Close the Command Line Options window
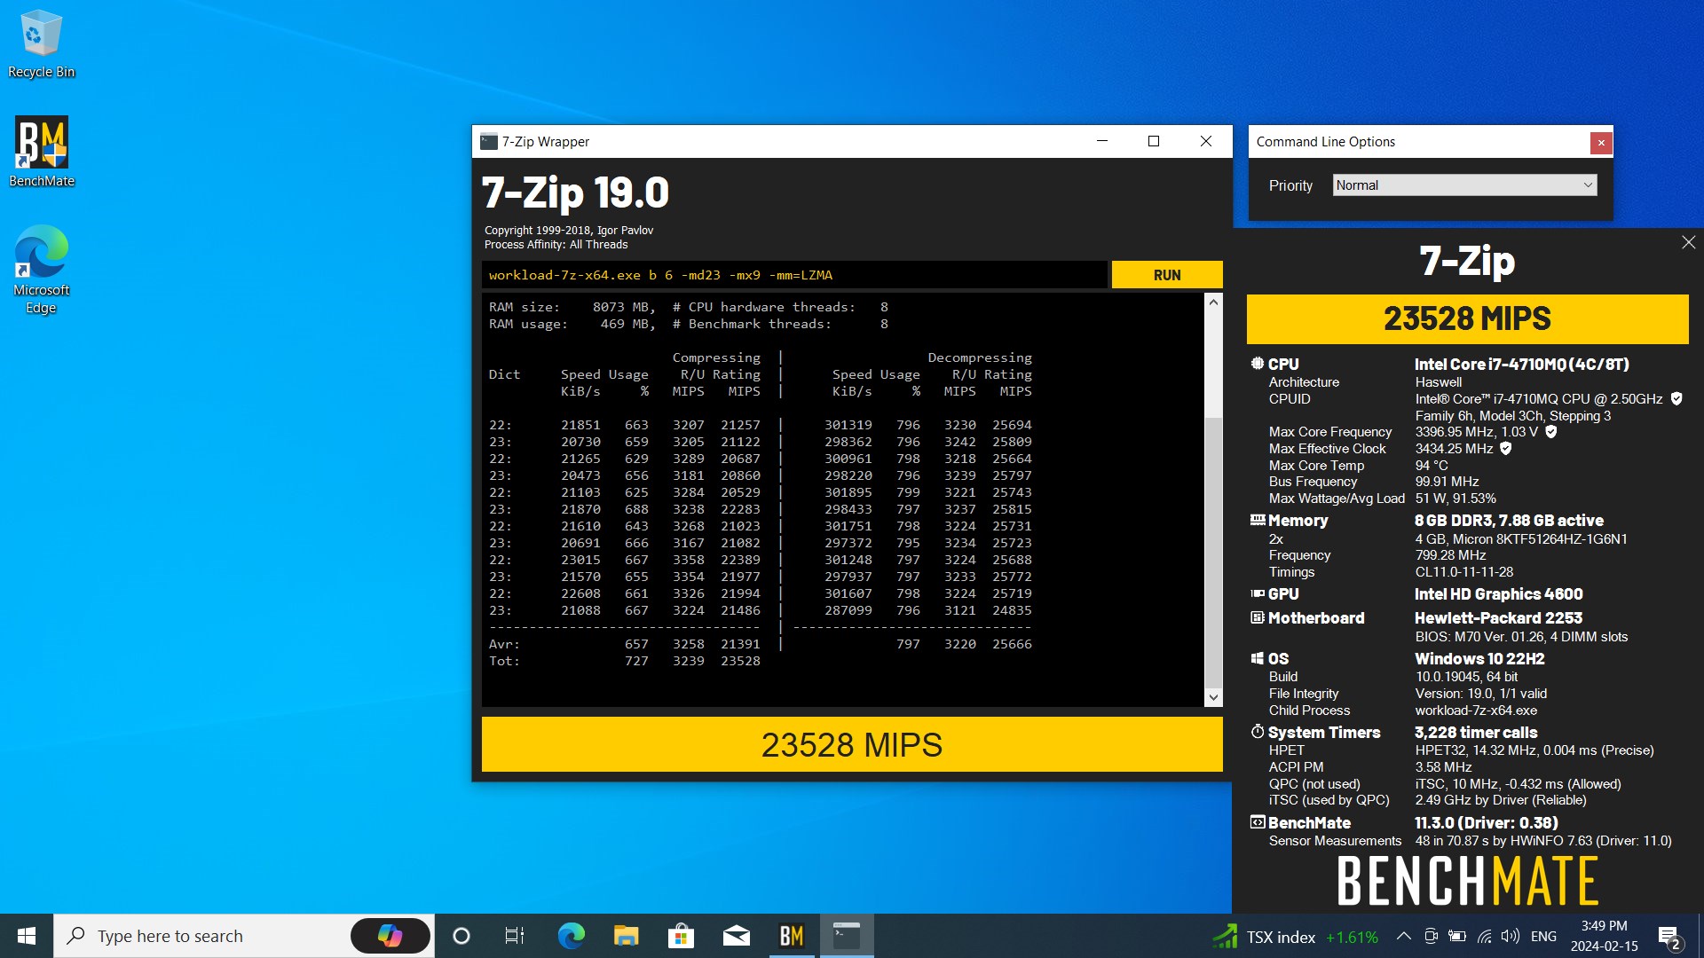1704x958 pixels. pos(1601,142)
